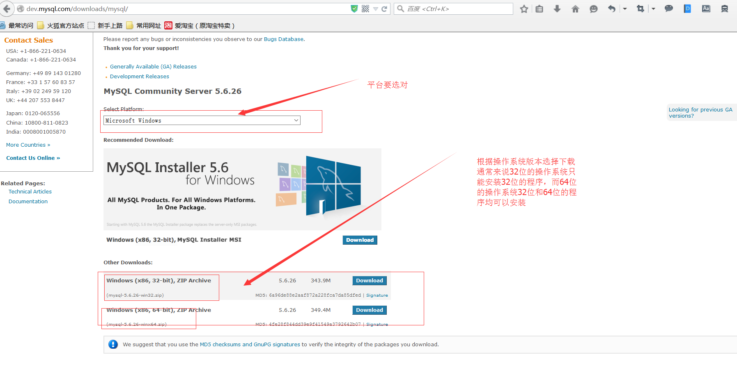Click the green shield security icon
The height and width of the screenshot is (368, 737).
tap(354, 9)
